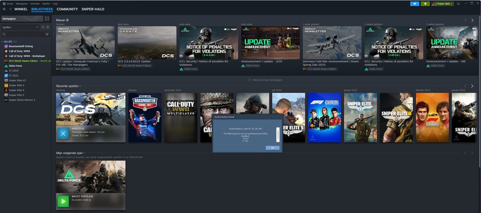Screen dimensions: 481x213
Task: Open the SNIPER-HALO profile tab
Action: (x=93, y=9)
